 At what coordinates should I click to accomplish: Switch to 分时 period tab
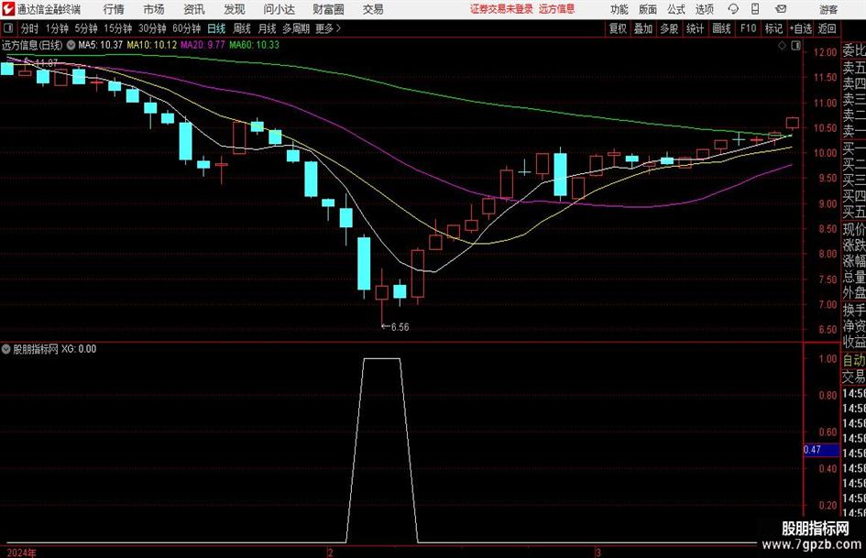(x=29, y=28)
